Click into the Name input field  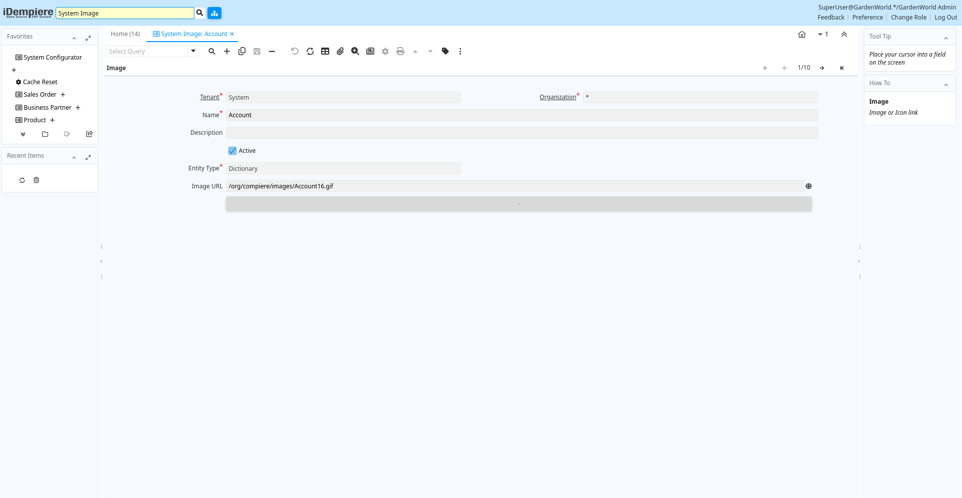click(x=521, y=115)
